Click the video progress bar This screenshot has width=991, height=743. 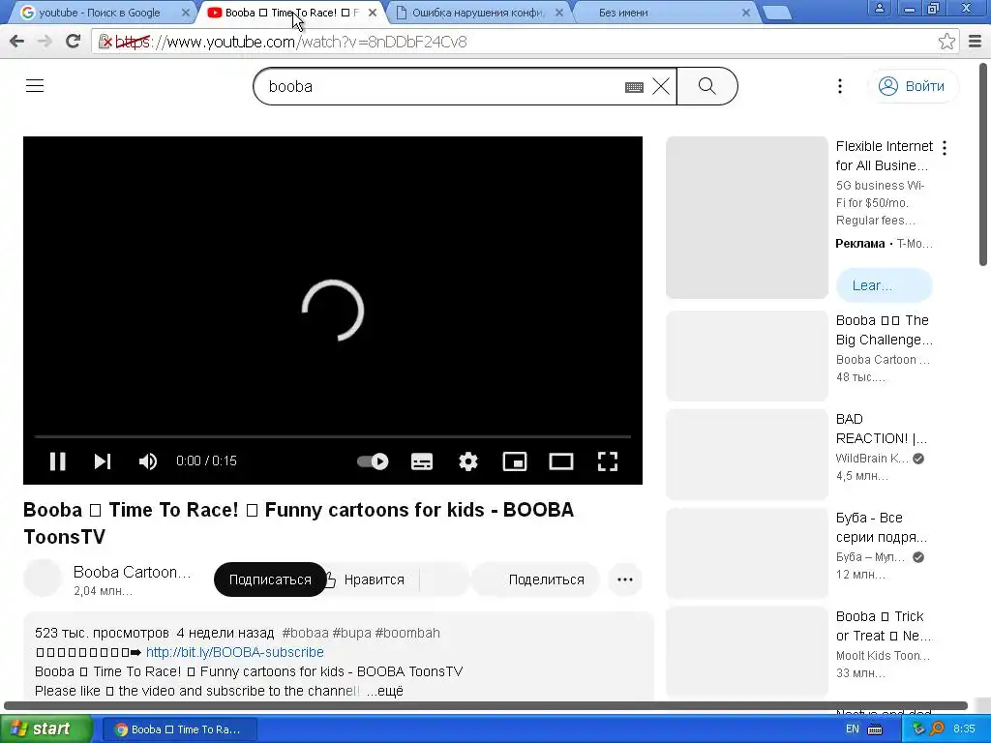tap(333, 436)
